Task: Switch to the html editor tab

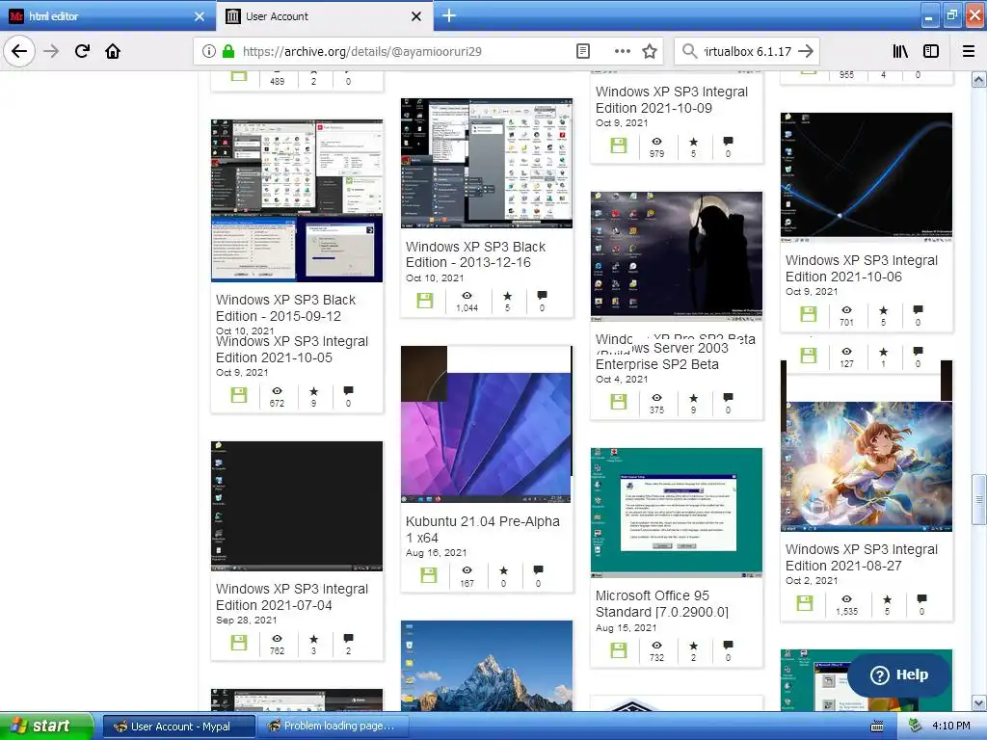Action: pos(107,16)
